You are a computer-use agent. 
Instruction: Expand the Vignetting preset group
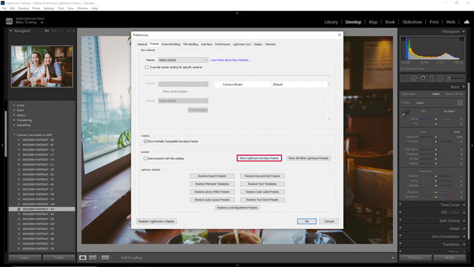point(14,125)
